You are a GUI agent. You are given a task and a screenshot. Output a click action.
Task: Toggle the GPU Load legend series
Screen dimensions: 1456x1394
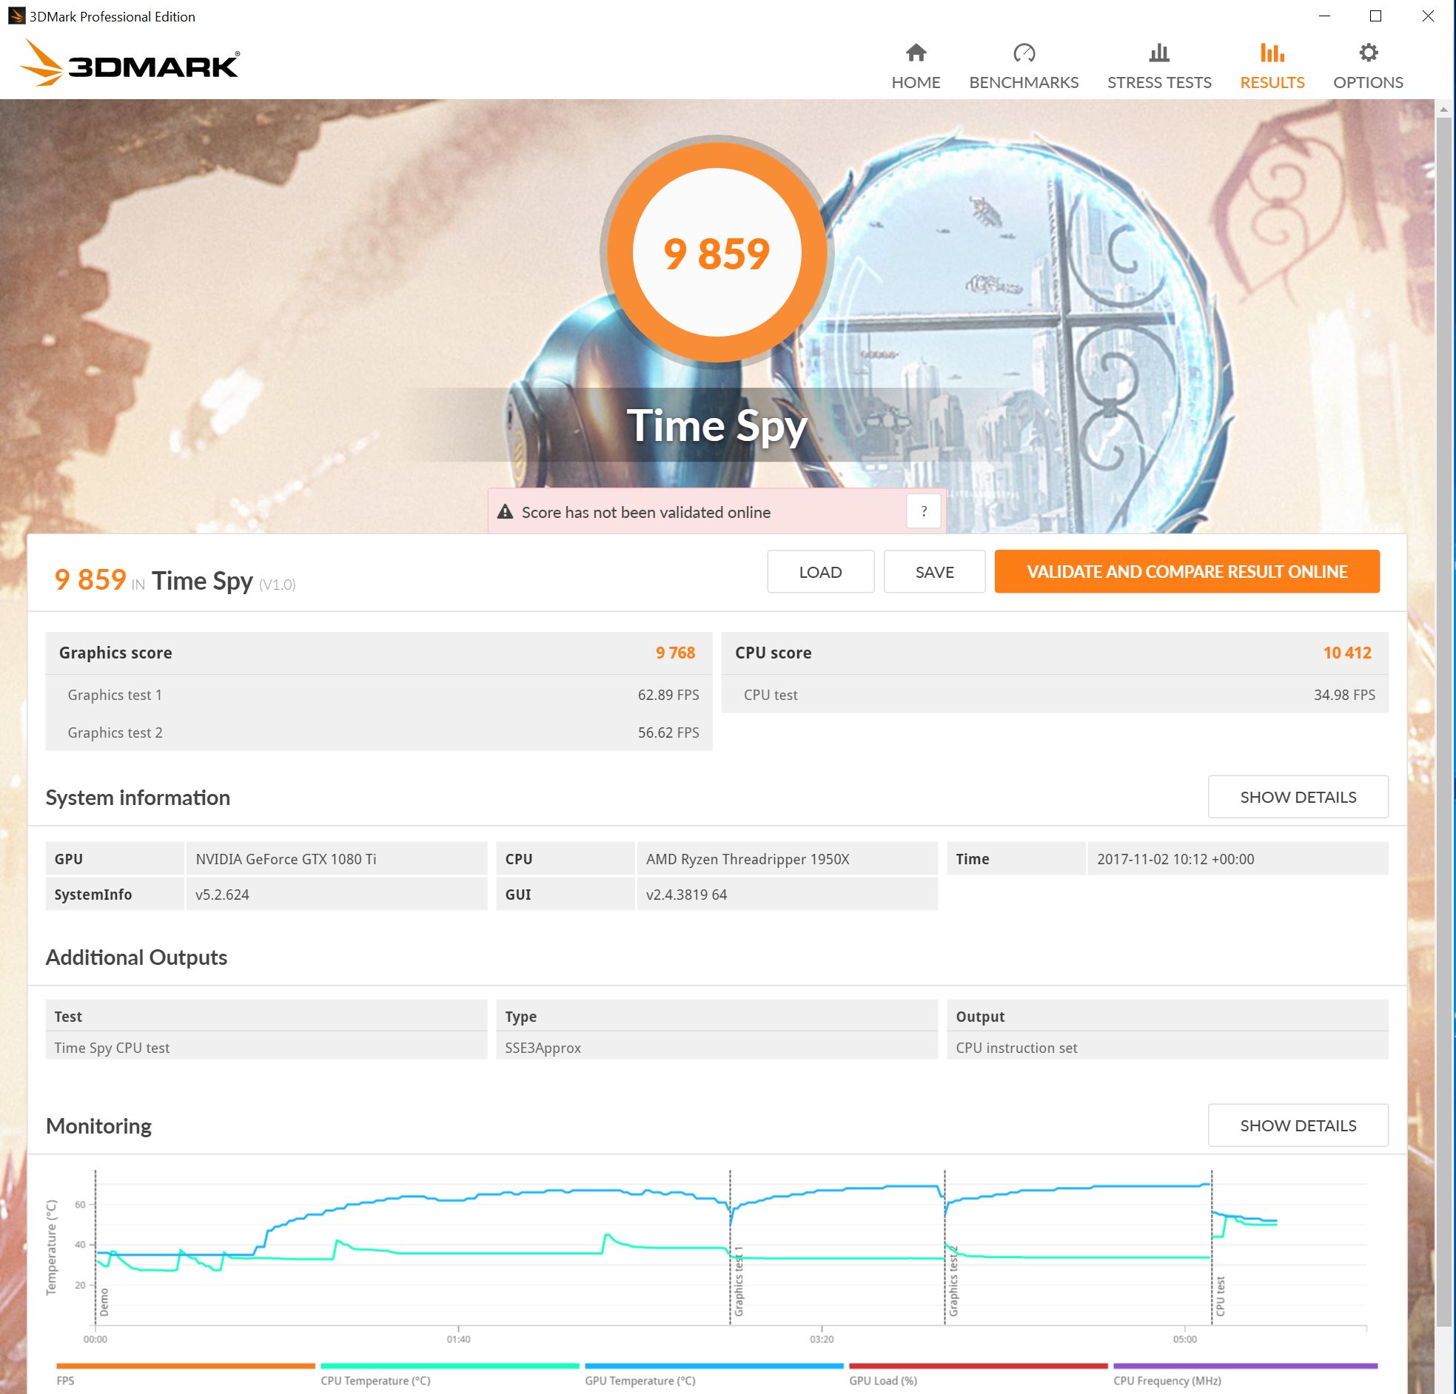(882, 1381)
